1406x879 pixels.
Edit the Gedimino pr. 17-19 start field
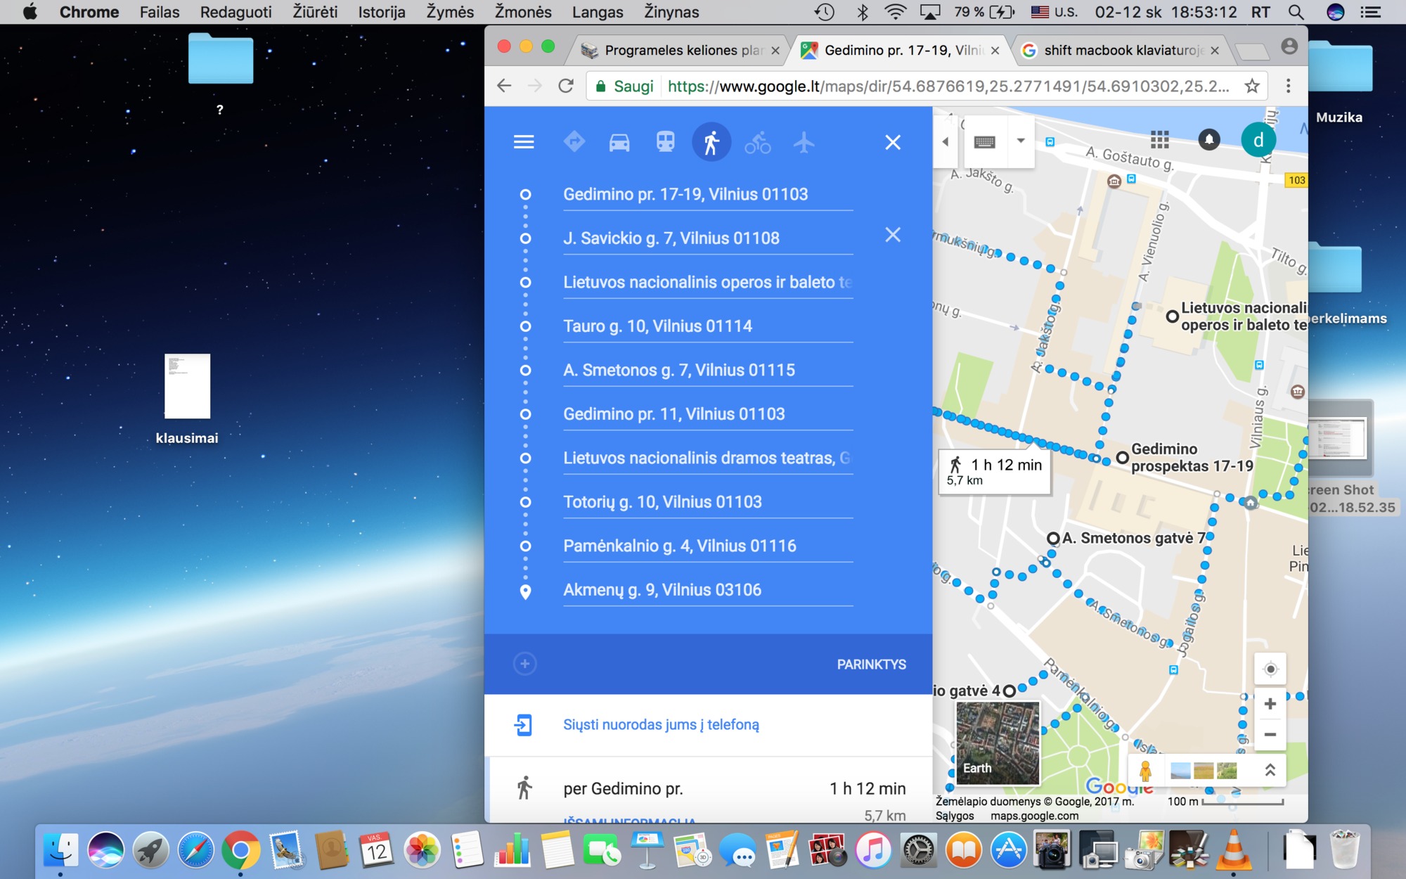pyautogui.click(x=708, y=194)
